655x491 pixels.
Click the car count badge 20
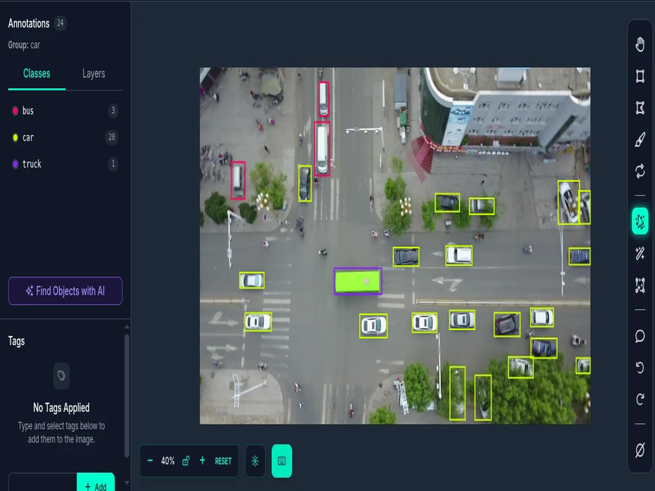pyautogui.click(x=111, y=137)
